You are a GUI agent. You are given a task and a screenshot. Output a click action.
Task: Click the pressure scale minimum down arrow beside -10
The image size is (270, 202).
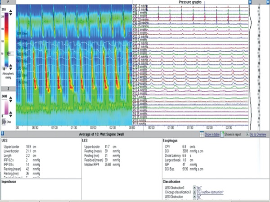click(x=11, y=68)
